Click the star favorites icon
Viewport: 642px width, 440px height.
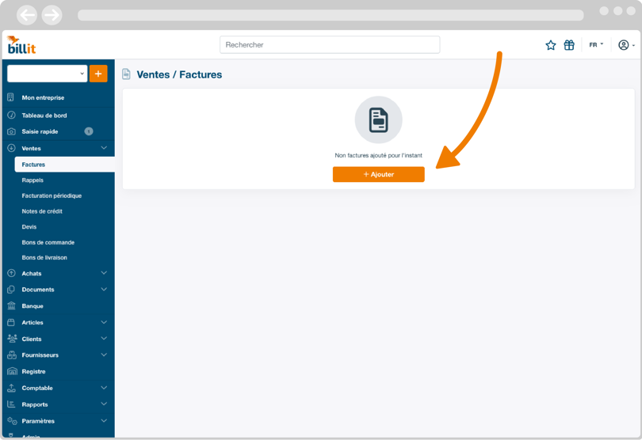pyautogui.click(x=550, y=45)
